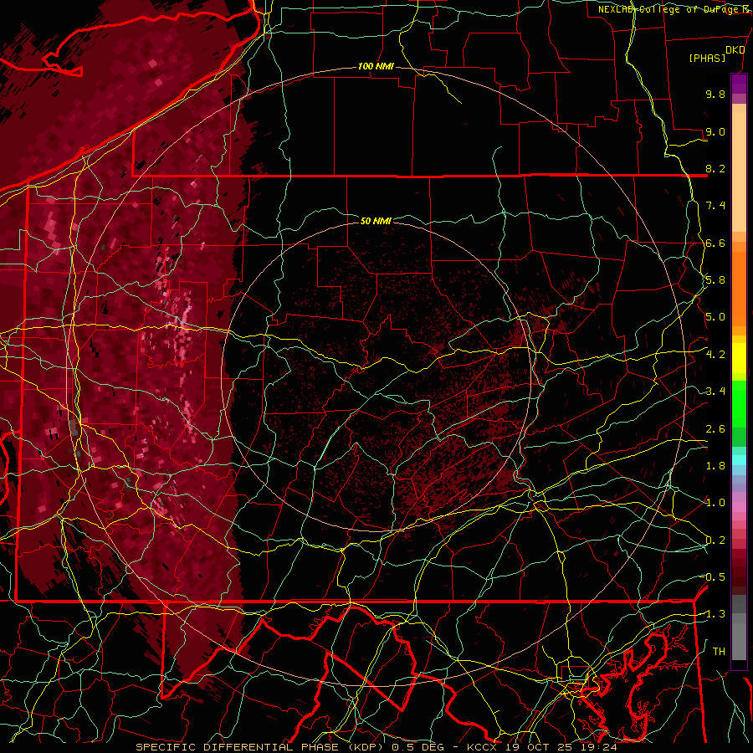The height and width of the screenshot is (753, 753).
Task: Click the 1.0 value on the color scale
Action: pos(715,503)
